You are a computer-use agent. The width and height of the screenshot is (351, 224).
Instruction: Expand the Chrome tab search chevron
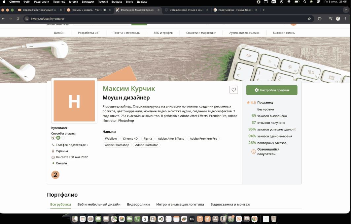click(346, 10)
